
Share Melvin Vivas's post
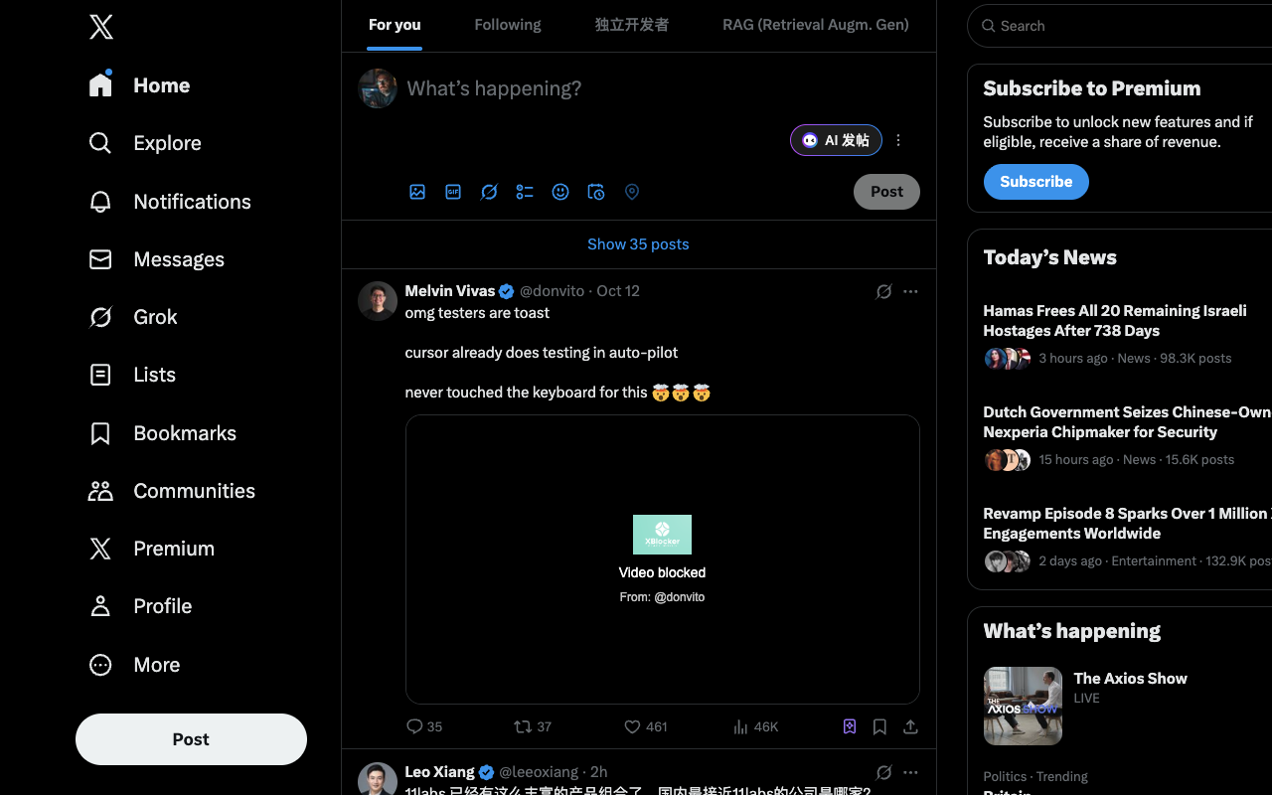910,726
